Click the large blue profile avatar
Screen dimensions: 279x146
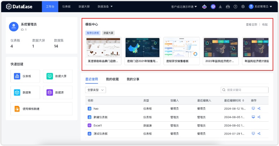click(14, 27)
